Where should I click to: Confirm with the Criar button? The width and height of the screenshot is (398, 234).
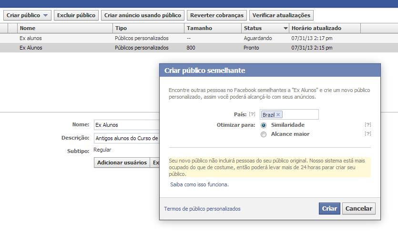[x=329, y=209]
